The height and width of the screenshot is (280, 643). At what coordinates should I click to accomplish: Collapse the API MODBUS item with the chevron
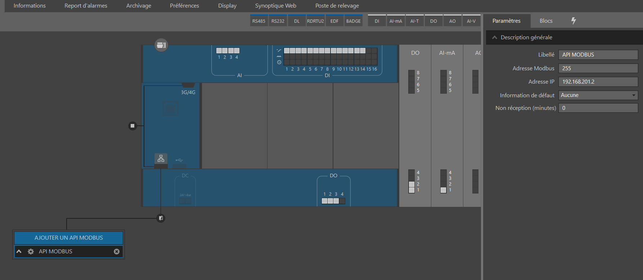[19, 252]
